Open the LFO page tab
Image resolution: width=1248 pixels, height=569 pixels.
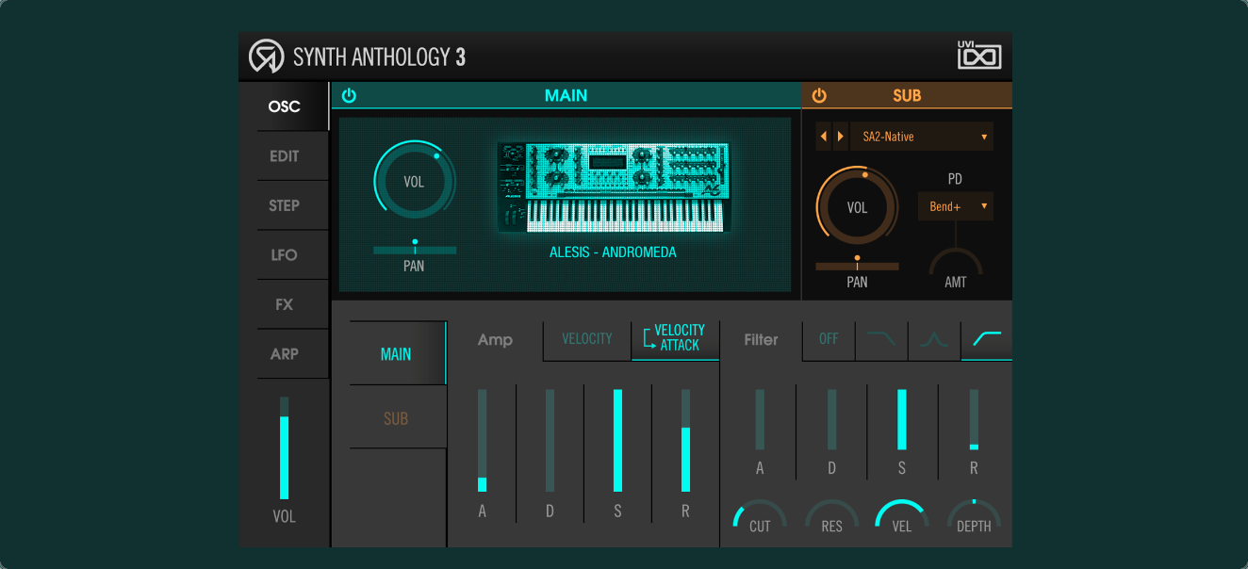(x=284, y=254)
